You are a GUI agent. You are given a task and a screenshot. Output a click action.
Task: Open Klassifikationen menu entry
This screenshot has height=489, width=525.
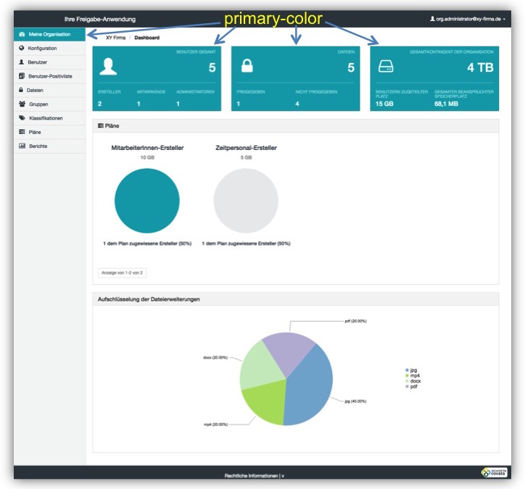click(x=49, y=118)
